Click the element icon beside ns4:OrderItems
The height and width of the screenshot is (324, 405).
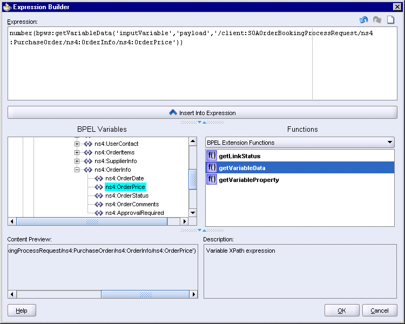point(88,152)
